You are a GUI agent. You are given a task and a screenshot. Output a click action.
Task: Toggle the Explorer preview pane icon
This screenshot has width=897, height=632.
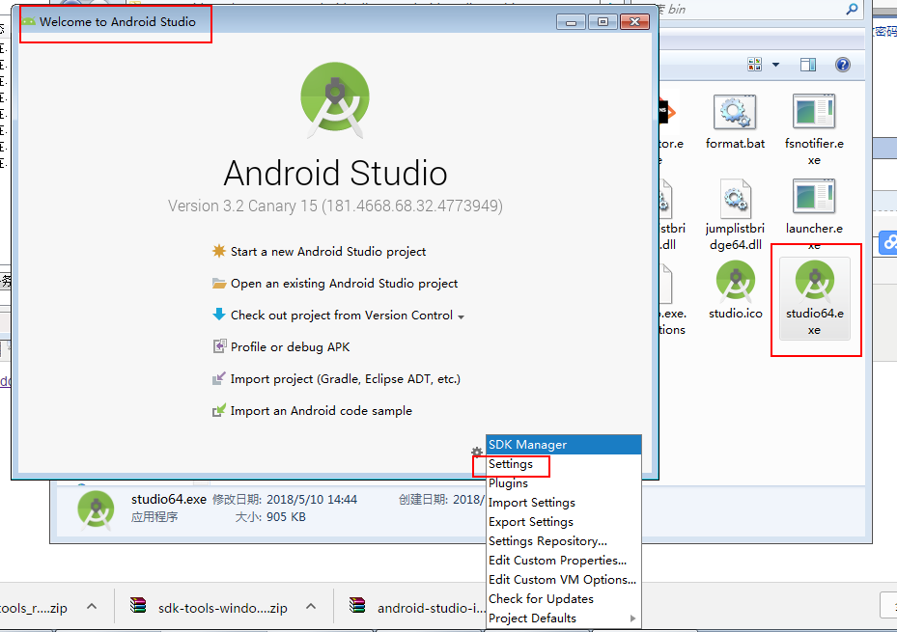click(x=808, y=65)
